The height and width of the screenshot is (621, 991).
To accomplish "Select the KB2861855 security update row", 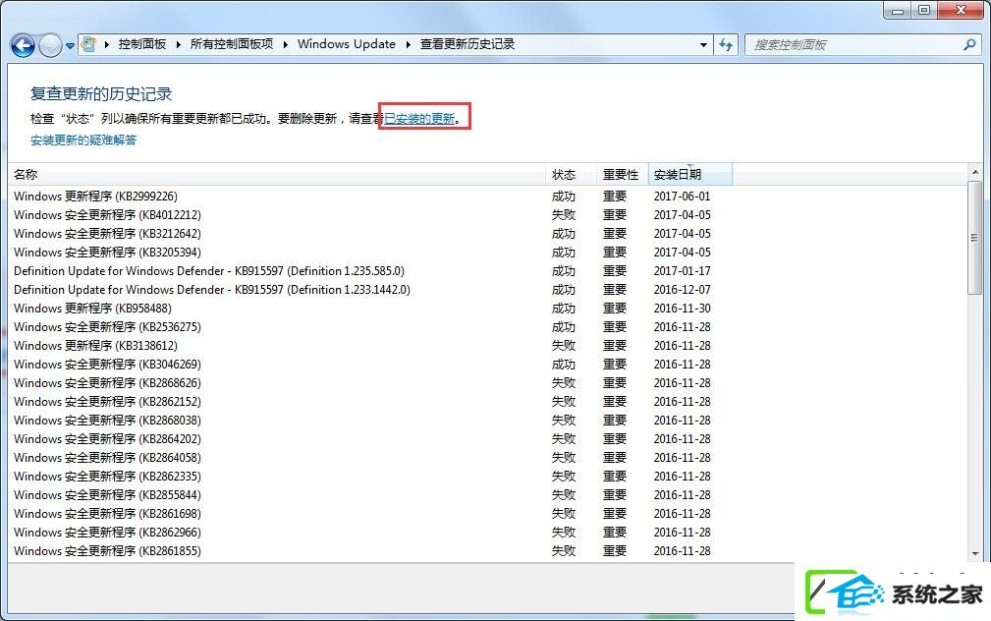I will click(x=487, y=551).
